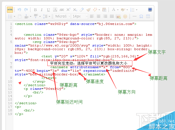Viewport: 175px width, 130px height.
Task: Click the justify alignment icon
Action: pyautogui.click(x=112, y=16)
